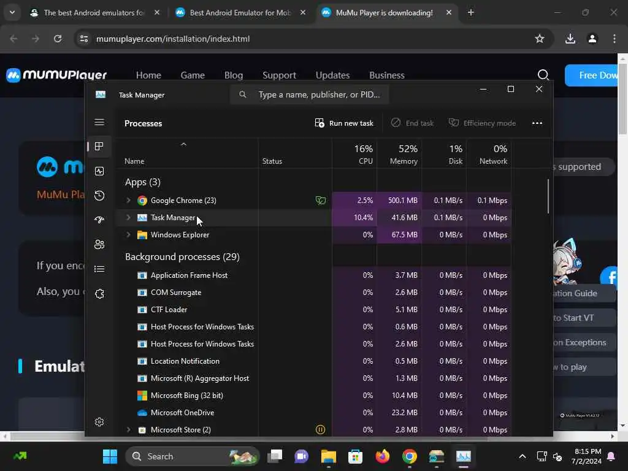Open the Performance page in Task Manager sidebar
Image resolution: width=628 pixels, height=471 pixels.
[99, 172]
